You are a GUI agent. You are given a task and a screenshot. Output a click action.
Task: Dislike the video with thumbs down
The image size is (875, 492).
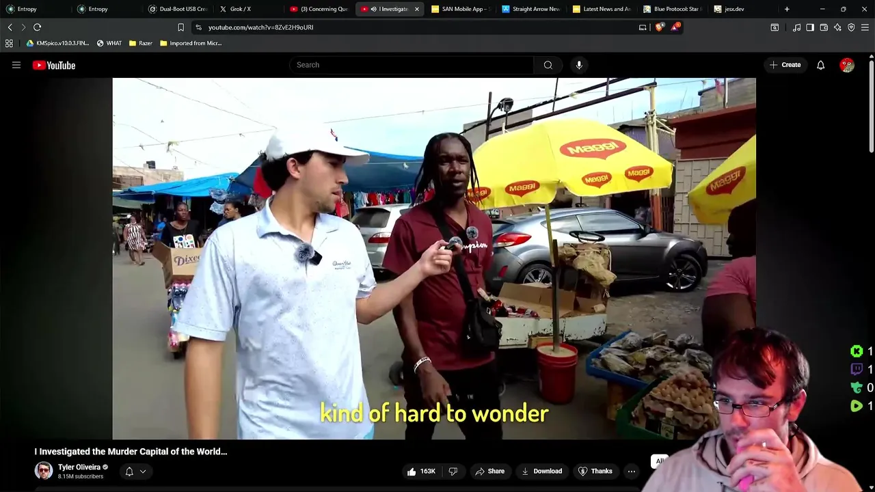[453, 471]
